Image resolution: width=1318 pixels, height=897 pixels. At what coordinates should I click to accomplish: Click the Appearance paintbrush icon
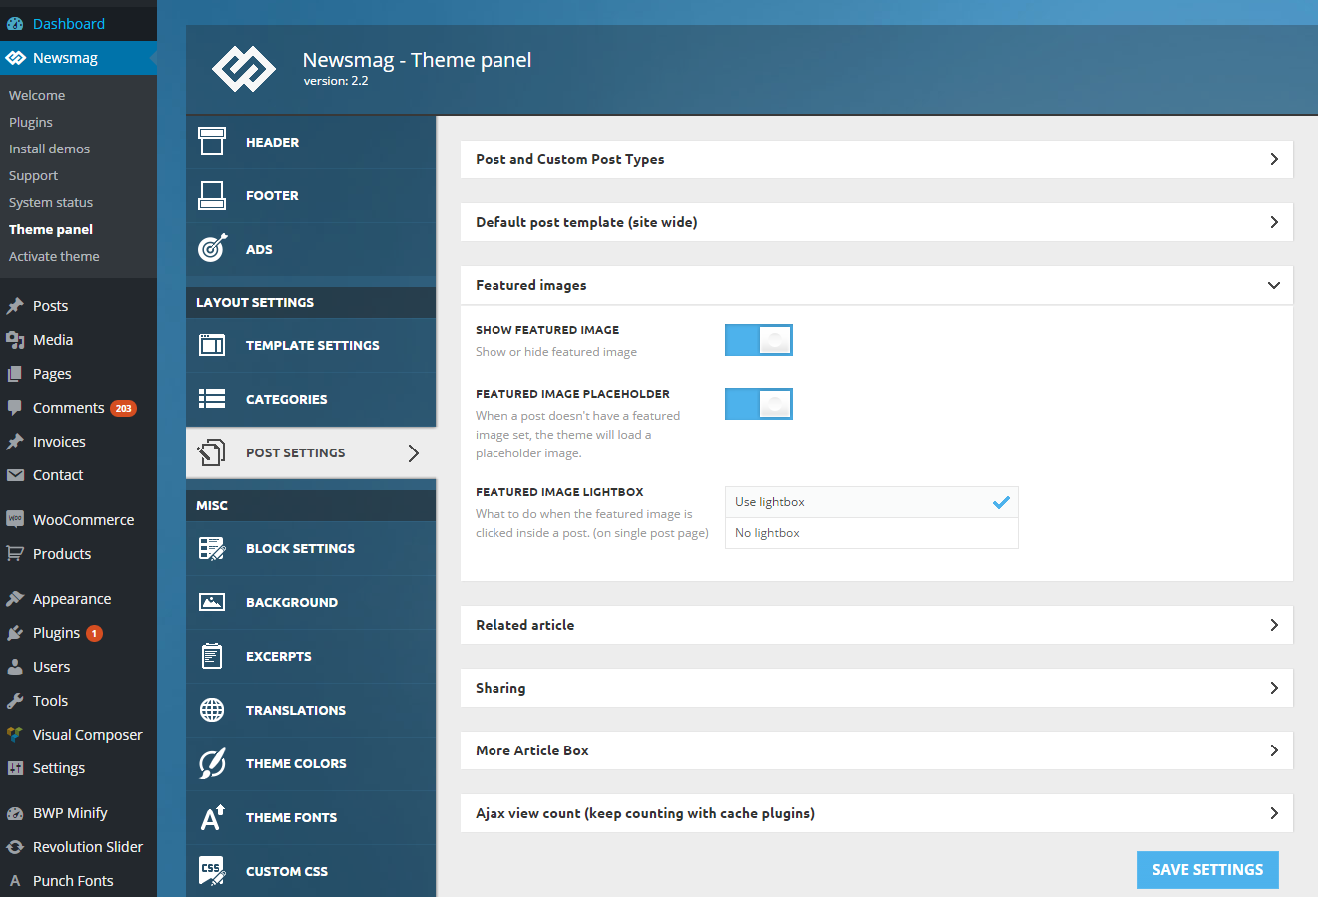tap(15, 599)
